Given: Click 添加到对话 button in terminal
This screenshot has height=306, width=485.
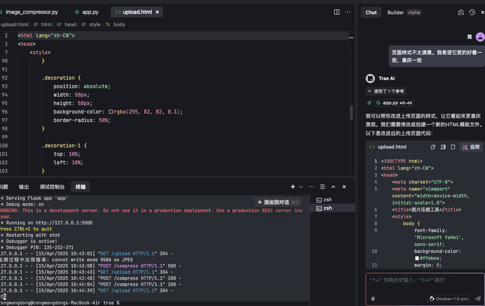Looking at the screenshot, I should point(278,202).
